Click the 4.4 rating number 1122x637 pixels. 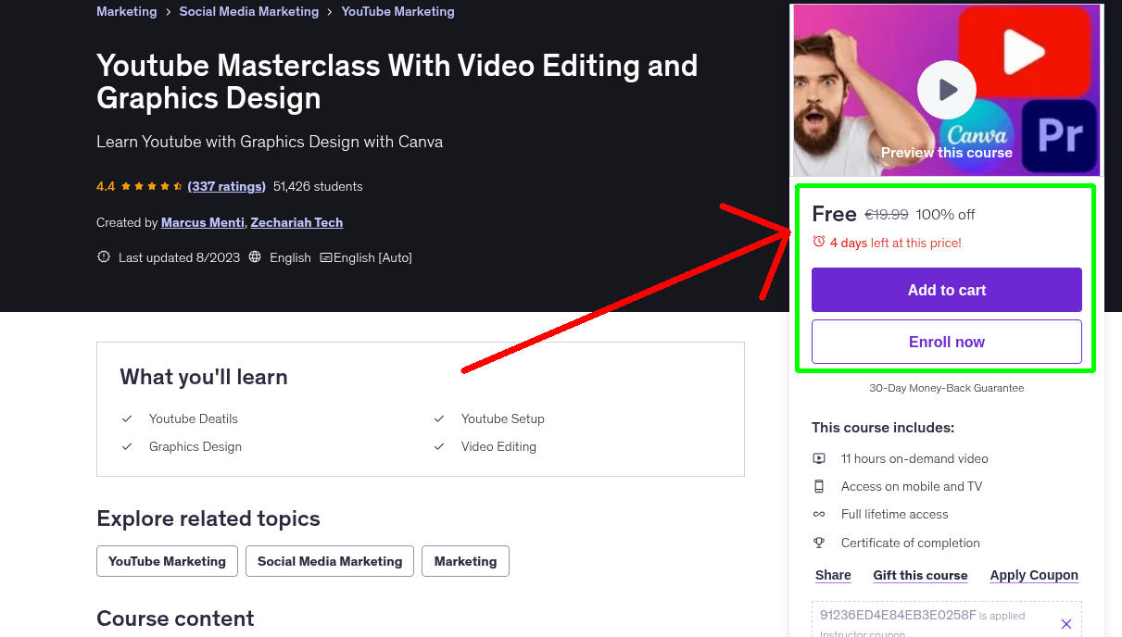[106, 186]
